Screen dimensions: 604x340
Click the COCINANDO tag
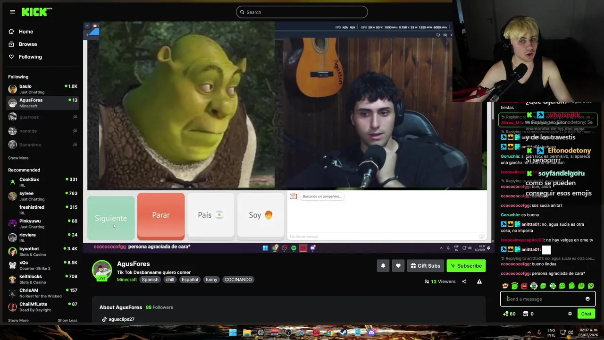238,280
